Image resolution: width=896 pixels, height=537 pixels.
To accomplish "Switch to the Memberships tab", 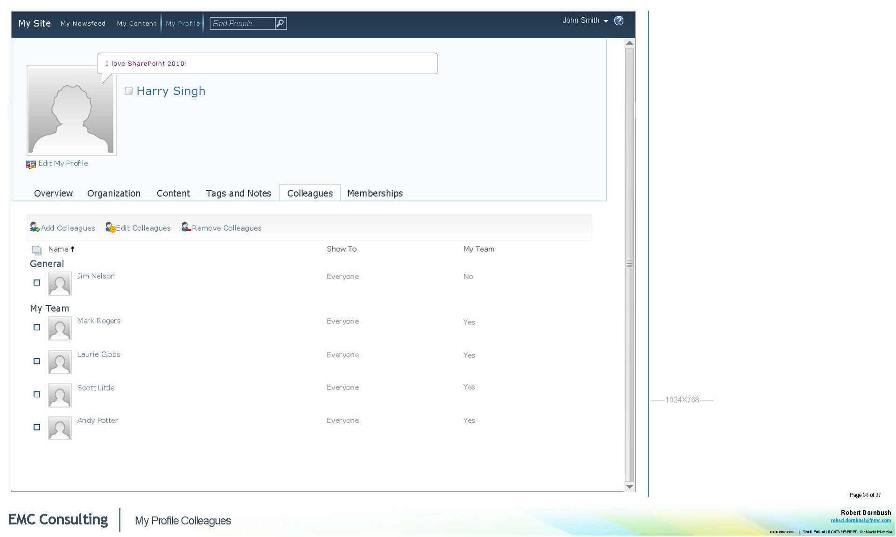I will (x=375, y=193).
